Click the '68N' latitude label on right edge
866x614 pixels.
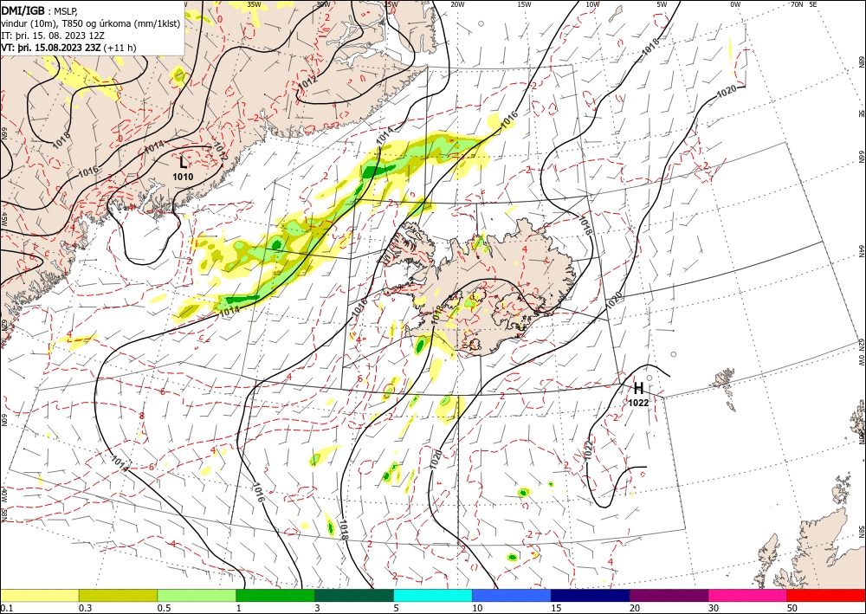click(x=861, y=61)
